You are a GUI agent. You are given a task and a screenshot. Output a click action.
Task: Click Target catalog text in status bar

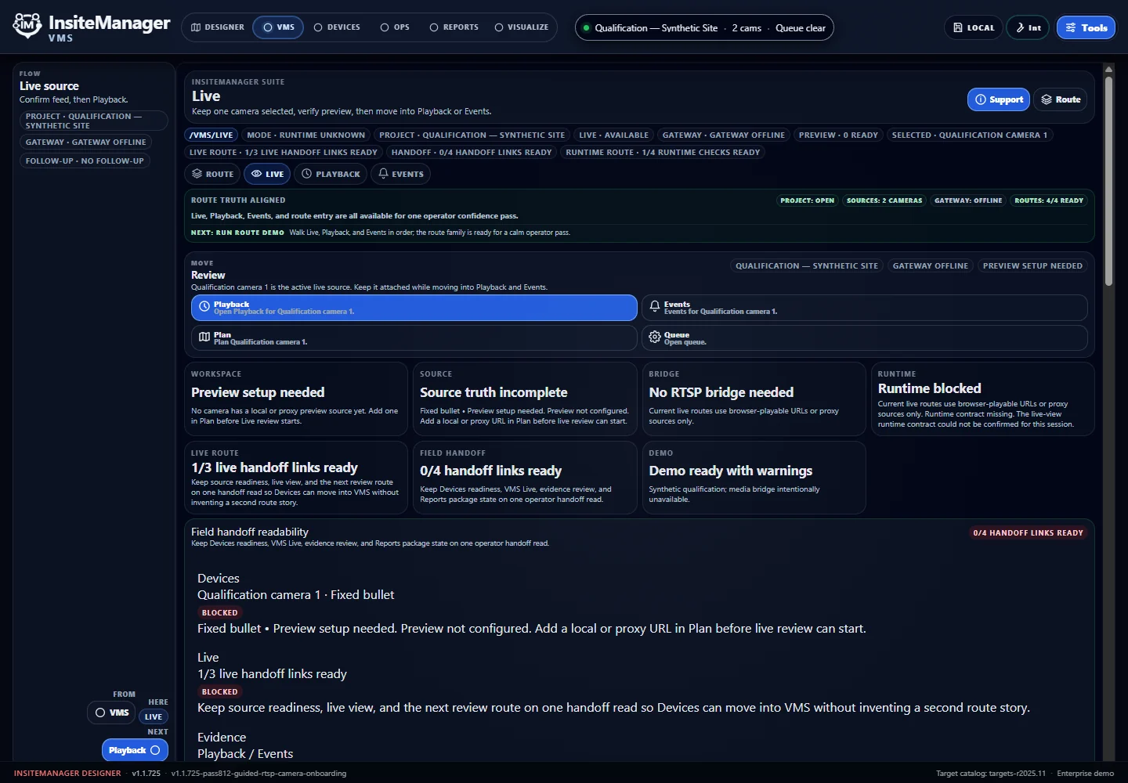coord(991,774)
